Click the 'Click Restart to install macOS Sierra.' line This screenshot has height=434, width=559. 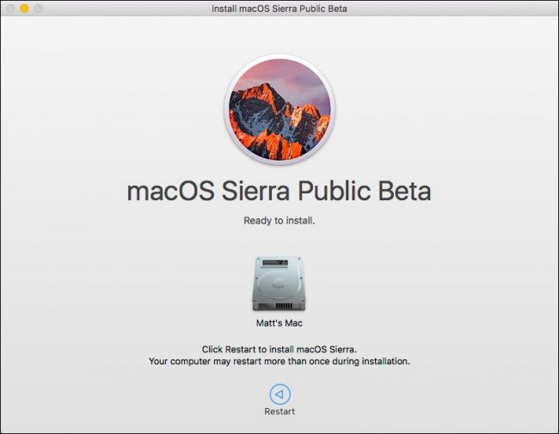coord(279,349)
